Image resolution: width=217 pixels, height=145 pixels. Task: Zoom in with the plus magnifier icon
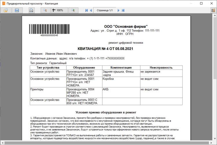[73, 10]
